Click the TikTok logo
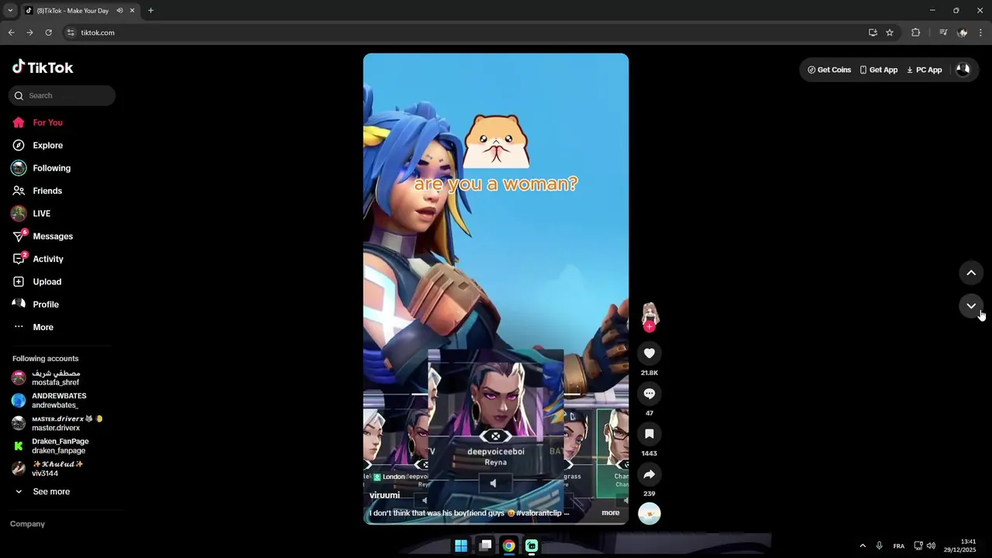 pyautogui.click(x=43, y=67)
